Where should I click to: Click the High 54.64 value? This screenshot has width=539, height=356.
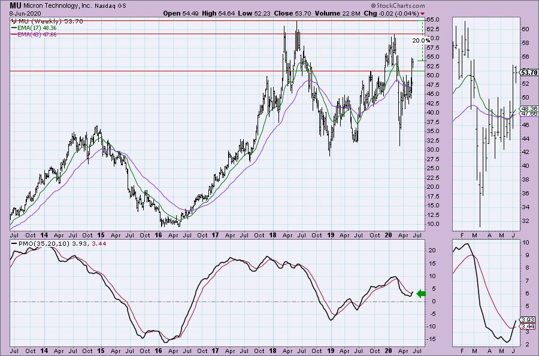coord(219,14)
